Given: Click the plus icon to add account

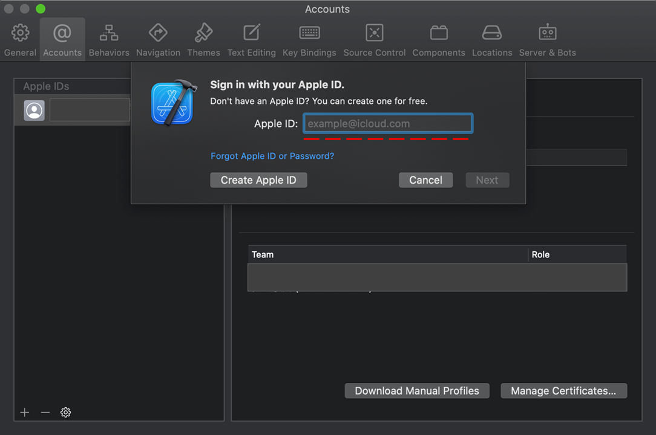Looking at the screenshot, I should [25, 413].
